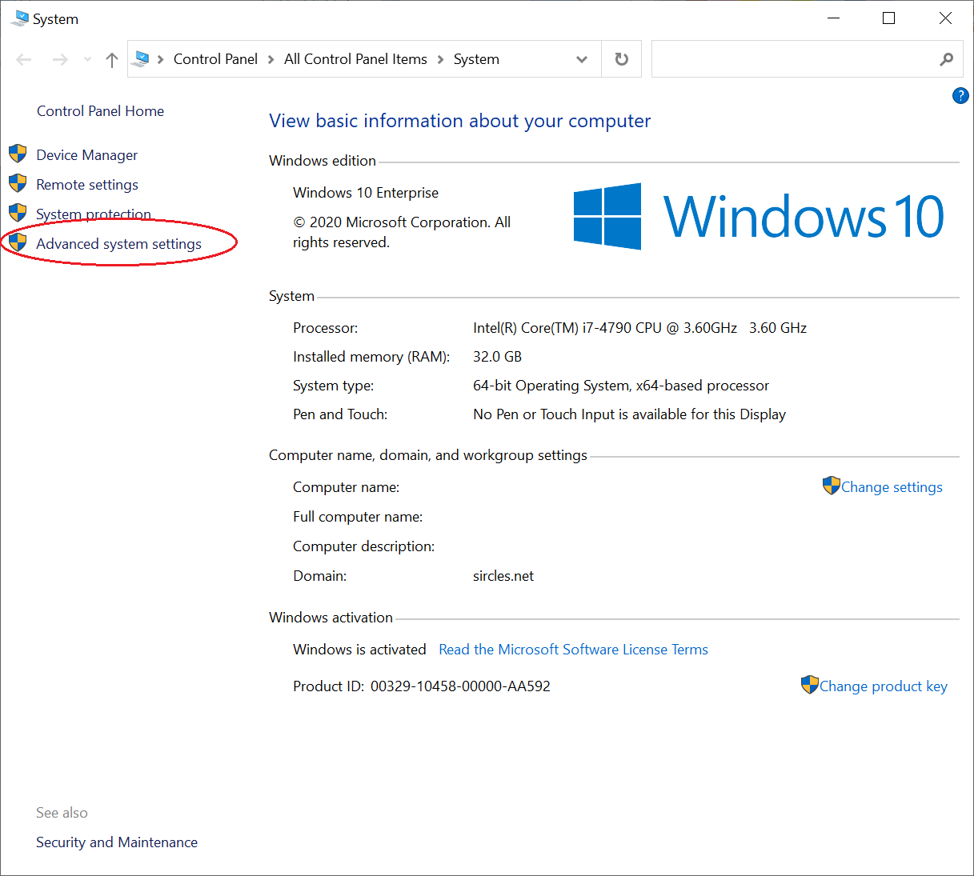This screenshot has height=876, width=974.
Task: Open Control Panel Home
Action: (x=100, y=111)
